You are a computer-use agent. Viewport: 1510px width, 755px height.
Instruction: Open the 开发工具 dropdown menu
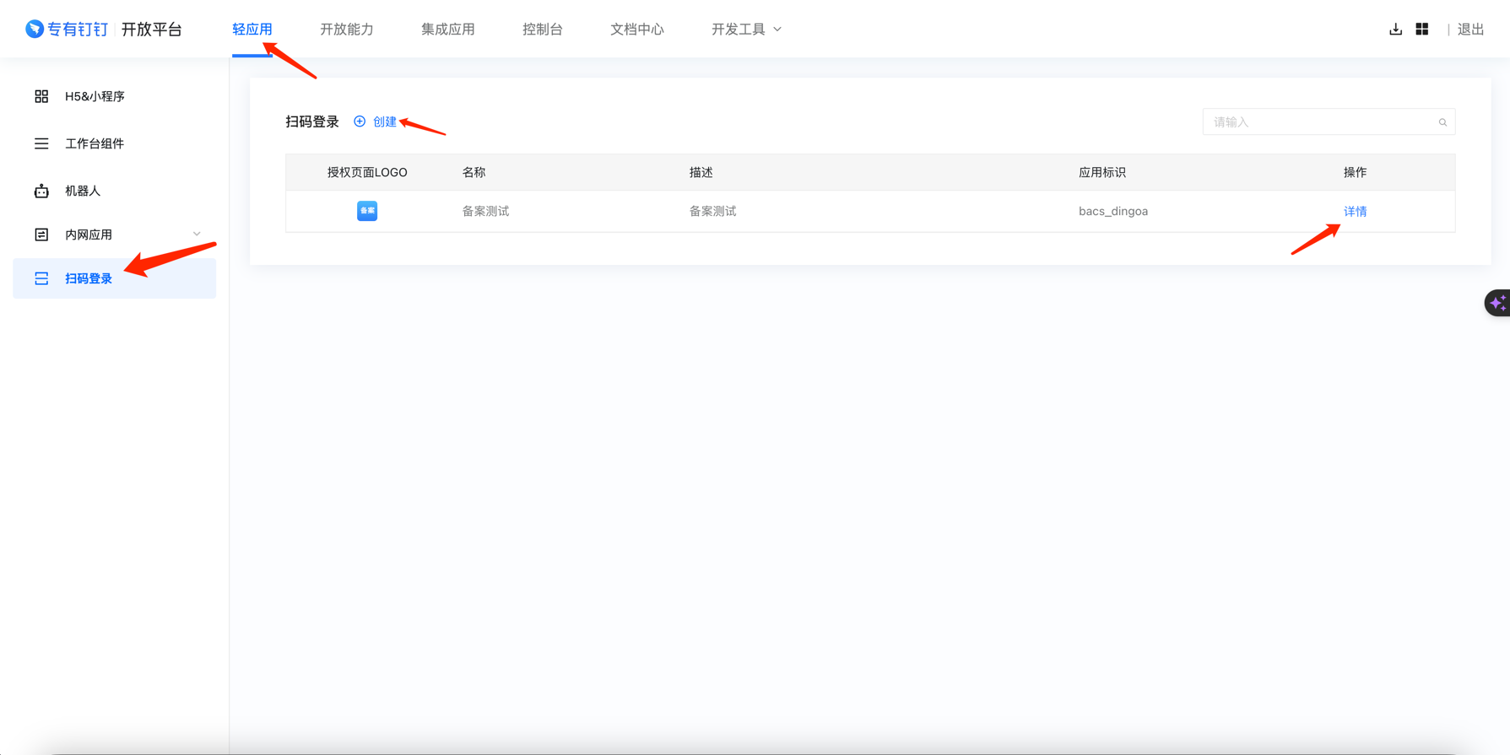[x=746, y=29]
